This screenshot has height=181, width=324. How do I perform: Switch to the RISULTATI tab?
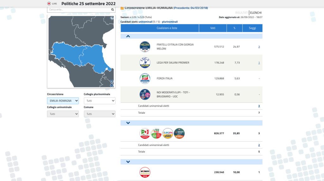(241, 13)
